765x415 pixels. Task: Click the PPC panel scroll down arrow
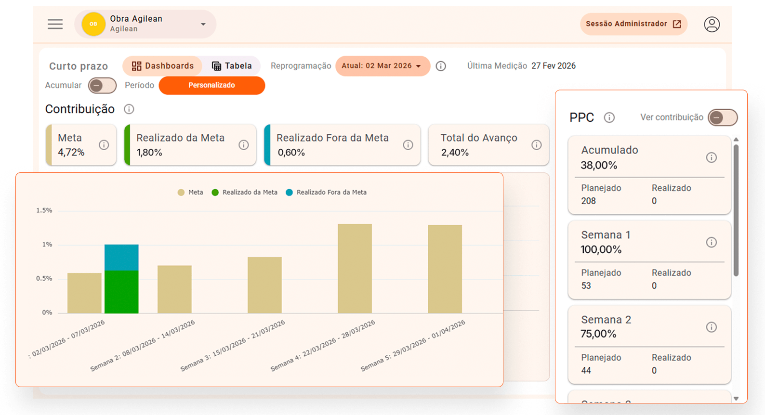[x=736, y=399]
